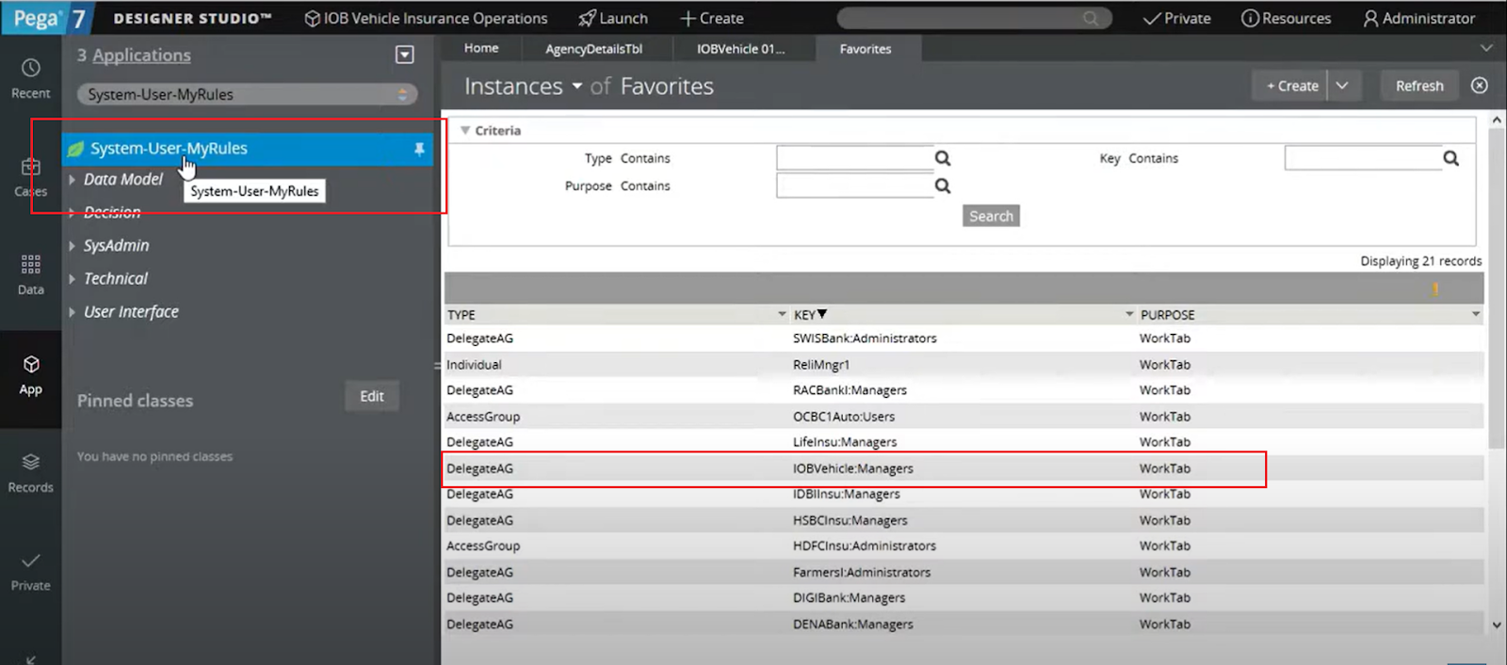
Task: Expand the Technical node
Action: (72, 278)
